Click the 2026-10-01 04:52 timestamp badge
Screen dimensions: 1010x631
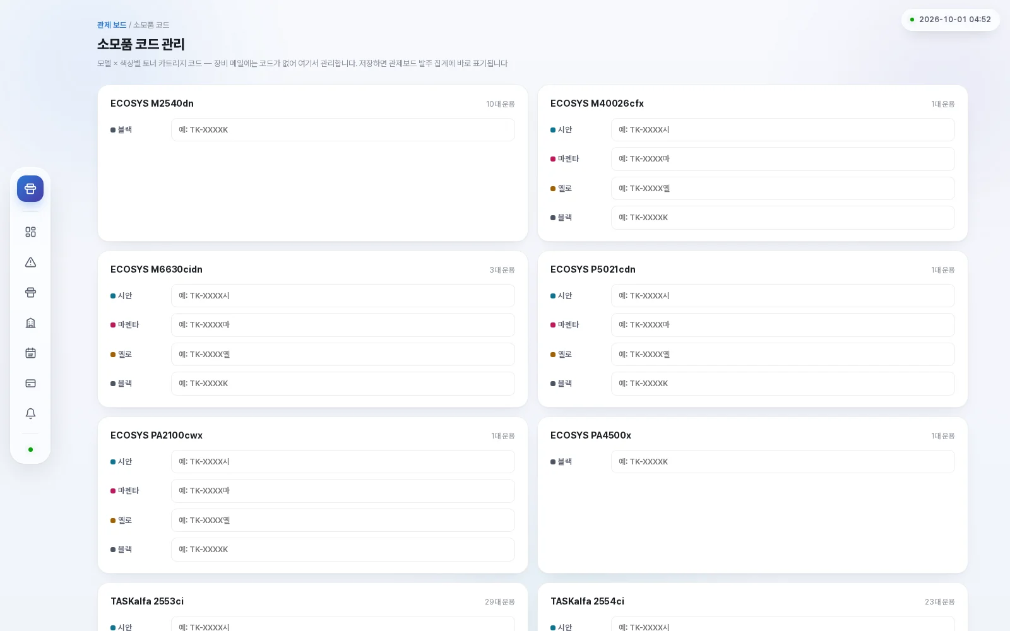click(x=951, y=20)
